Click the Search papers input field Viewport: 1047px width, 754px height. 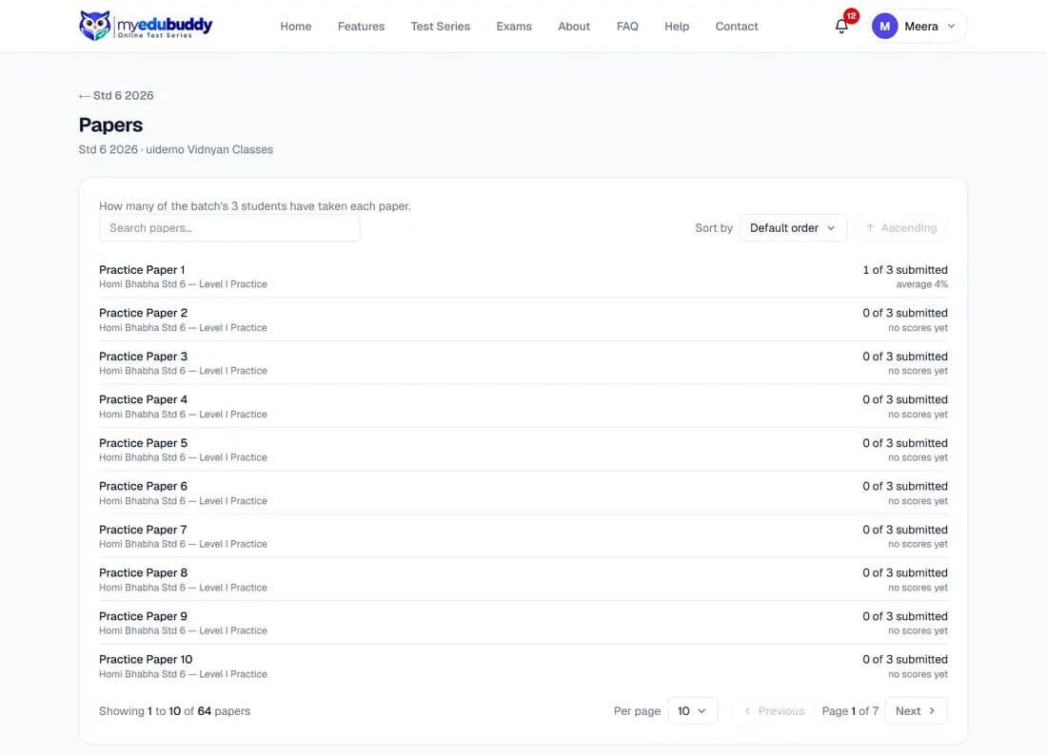click(x=229, y=227)
